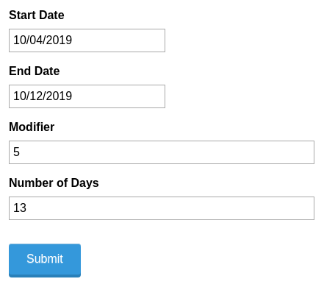
Task: Activate the field under End Date heading
Action: pos(87,96)
